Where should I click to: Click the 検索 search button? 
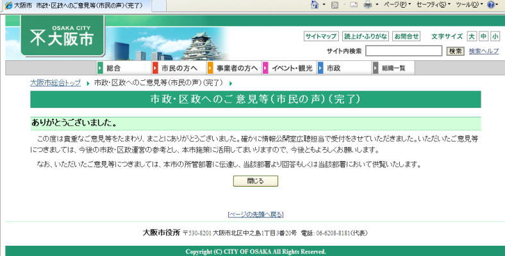[456, 51]
